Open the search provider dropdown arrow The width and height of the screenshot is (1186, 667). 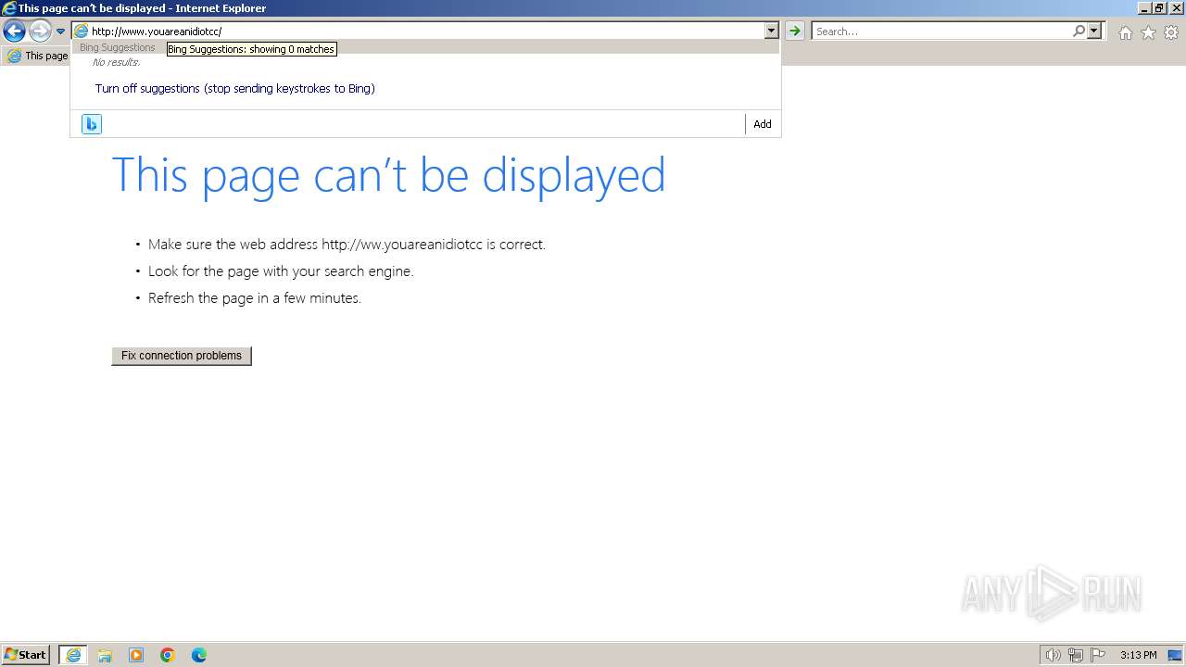[x=1094, y=31]
